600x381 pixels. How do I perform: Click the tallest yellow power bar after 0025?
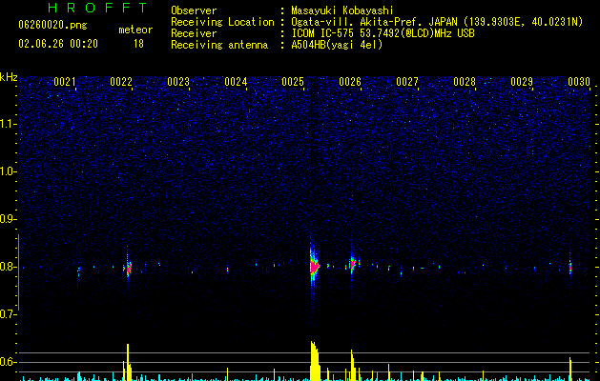pyautogui.click(x=315, y=361)
